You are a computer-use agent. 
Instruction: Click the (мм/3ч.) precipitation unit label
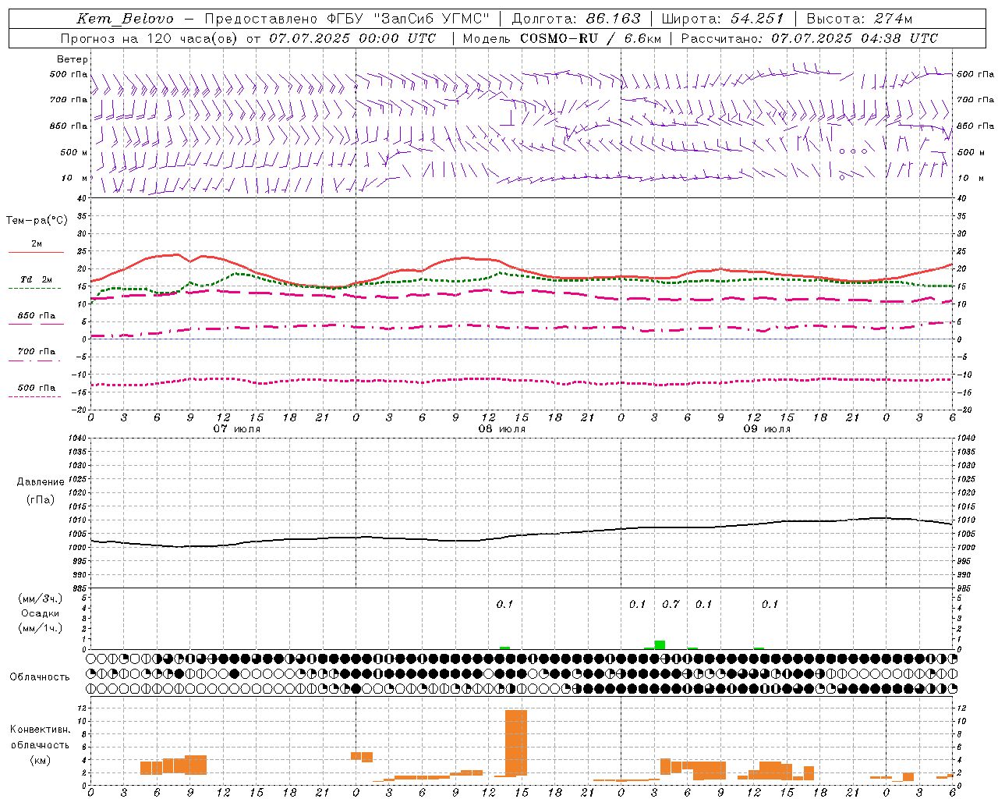pyautogui.click(x=41, y=598)
